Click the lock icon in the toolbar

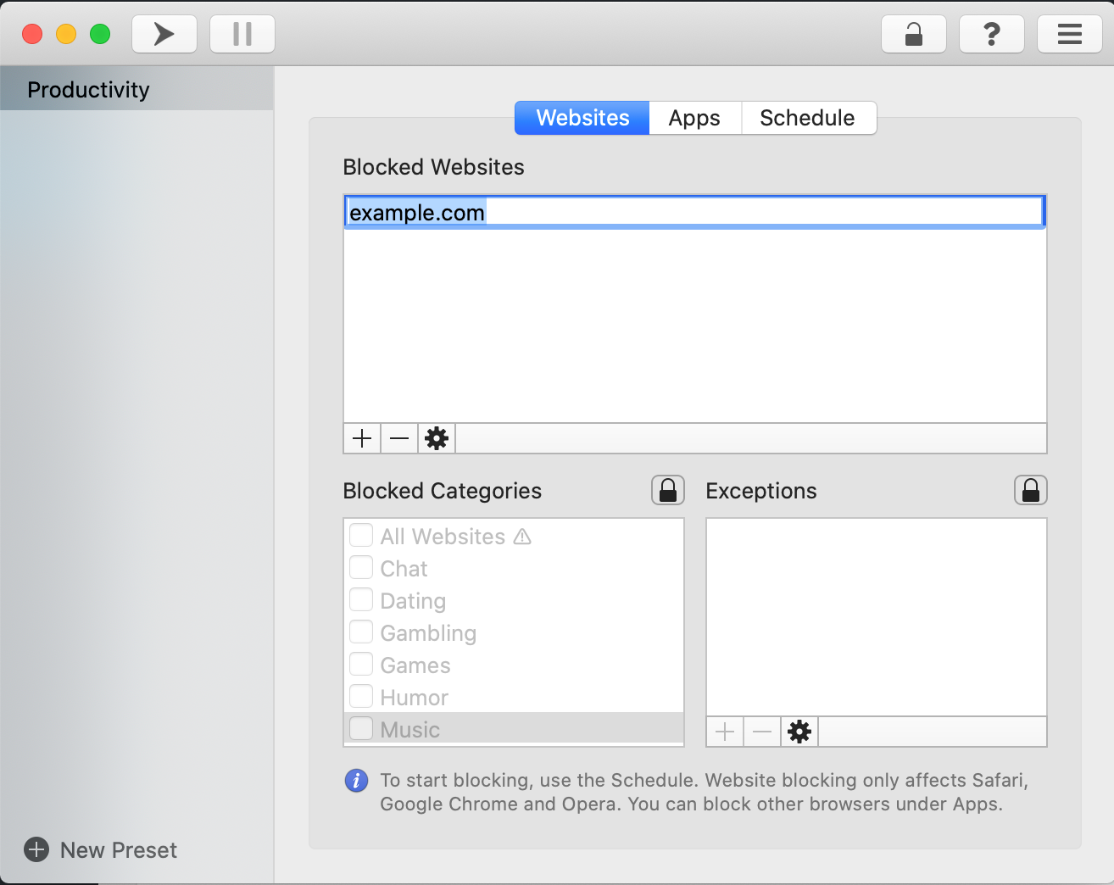coord(913,34)
